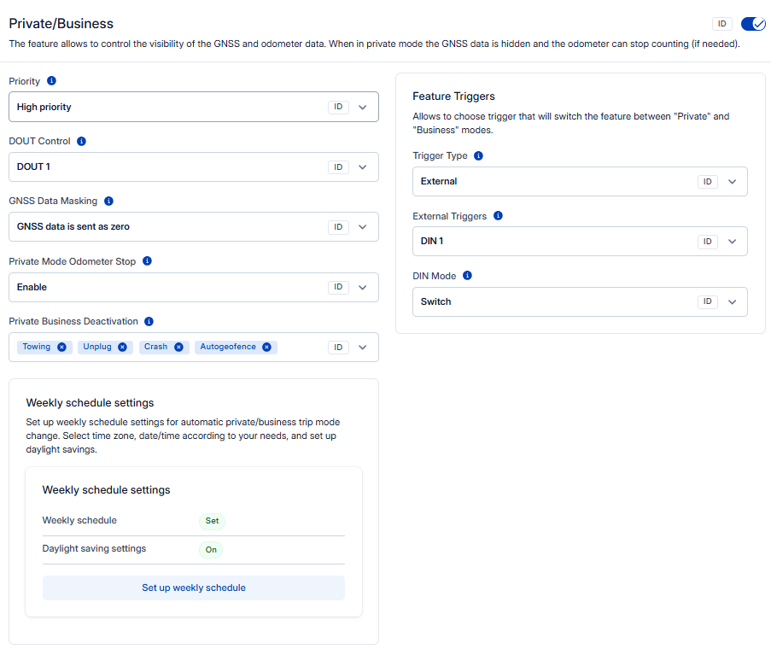This screenshot has height=649, width=771.
Task: Click the ID badge beside Private/Business toggle
Action: tap(722, 24)
